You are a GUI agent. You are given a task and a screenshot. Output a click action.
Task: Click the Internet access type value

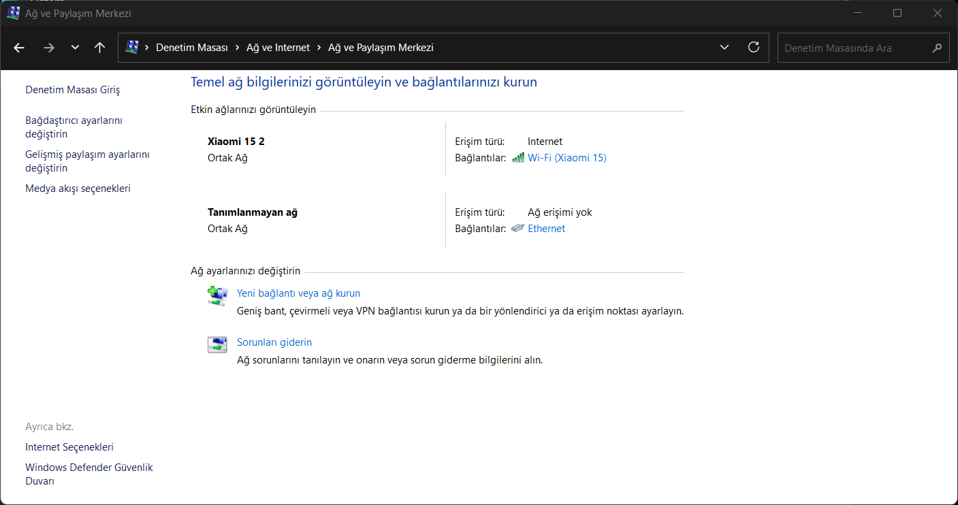[545, 142]
